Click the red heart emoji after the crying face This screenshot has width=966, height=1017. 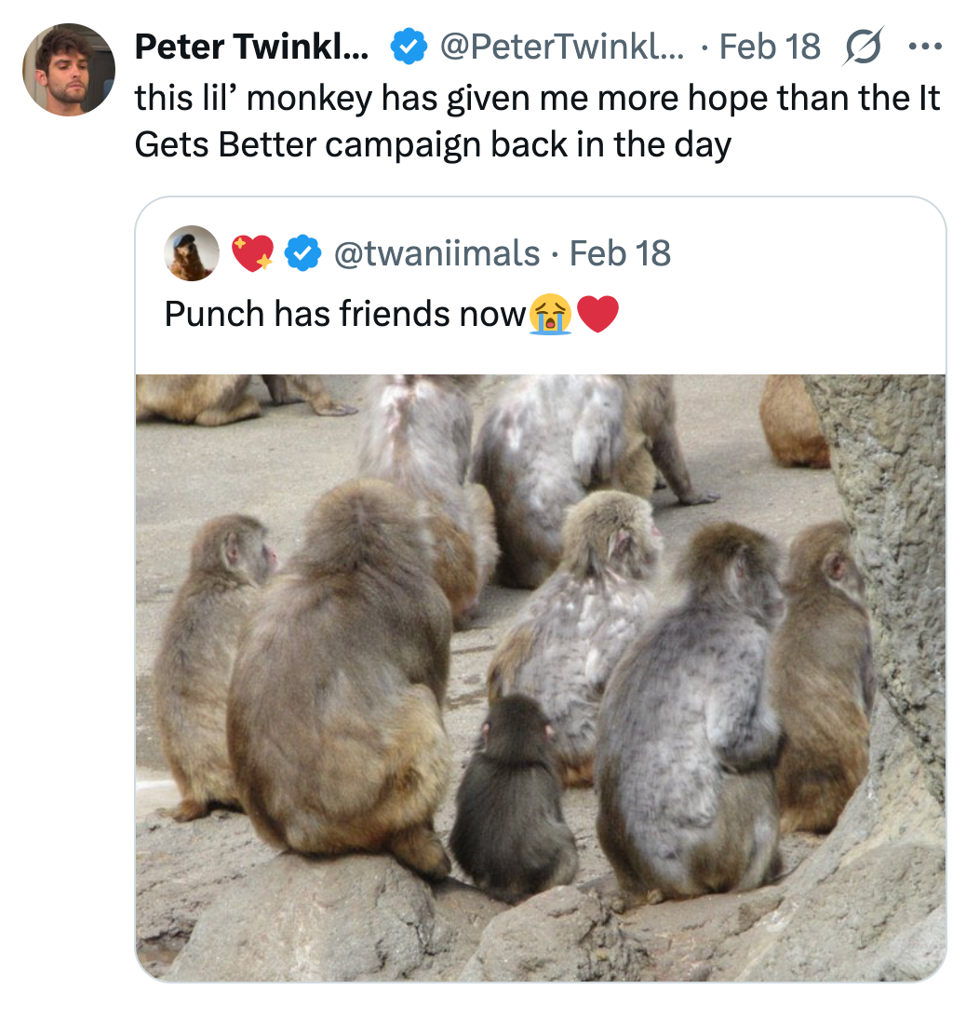(x=597, y=315)
